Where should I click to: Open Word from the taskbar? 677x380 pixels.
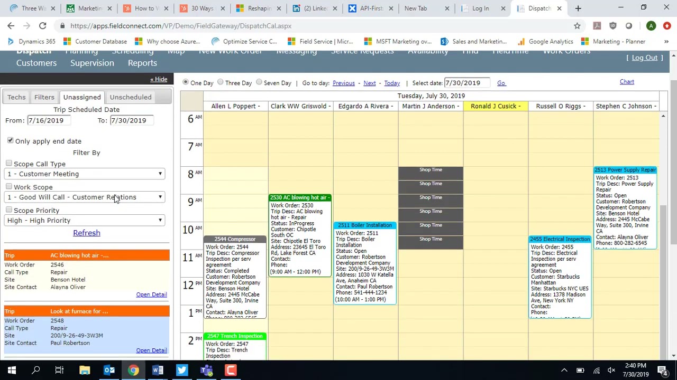click(158, 370)
